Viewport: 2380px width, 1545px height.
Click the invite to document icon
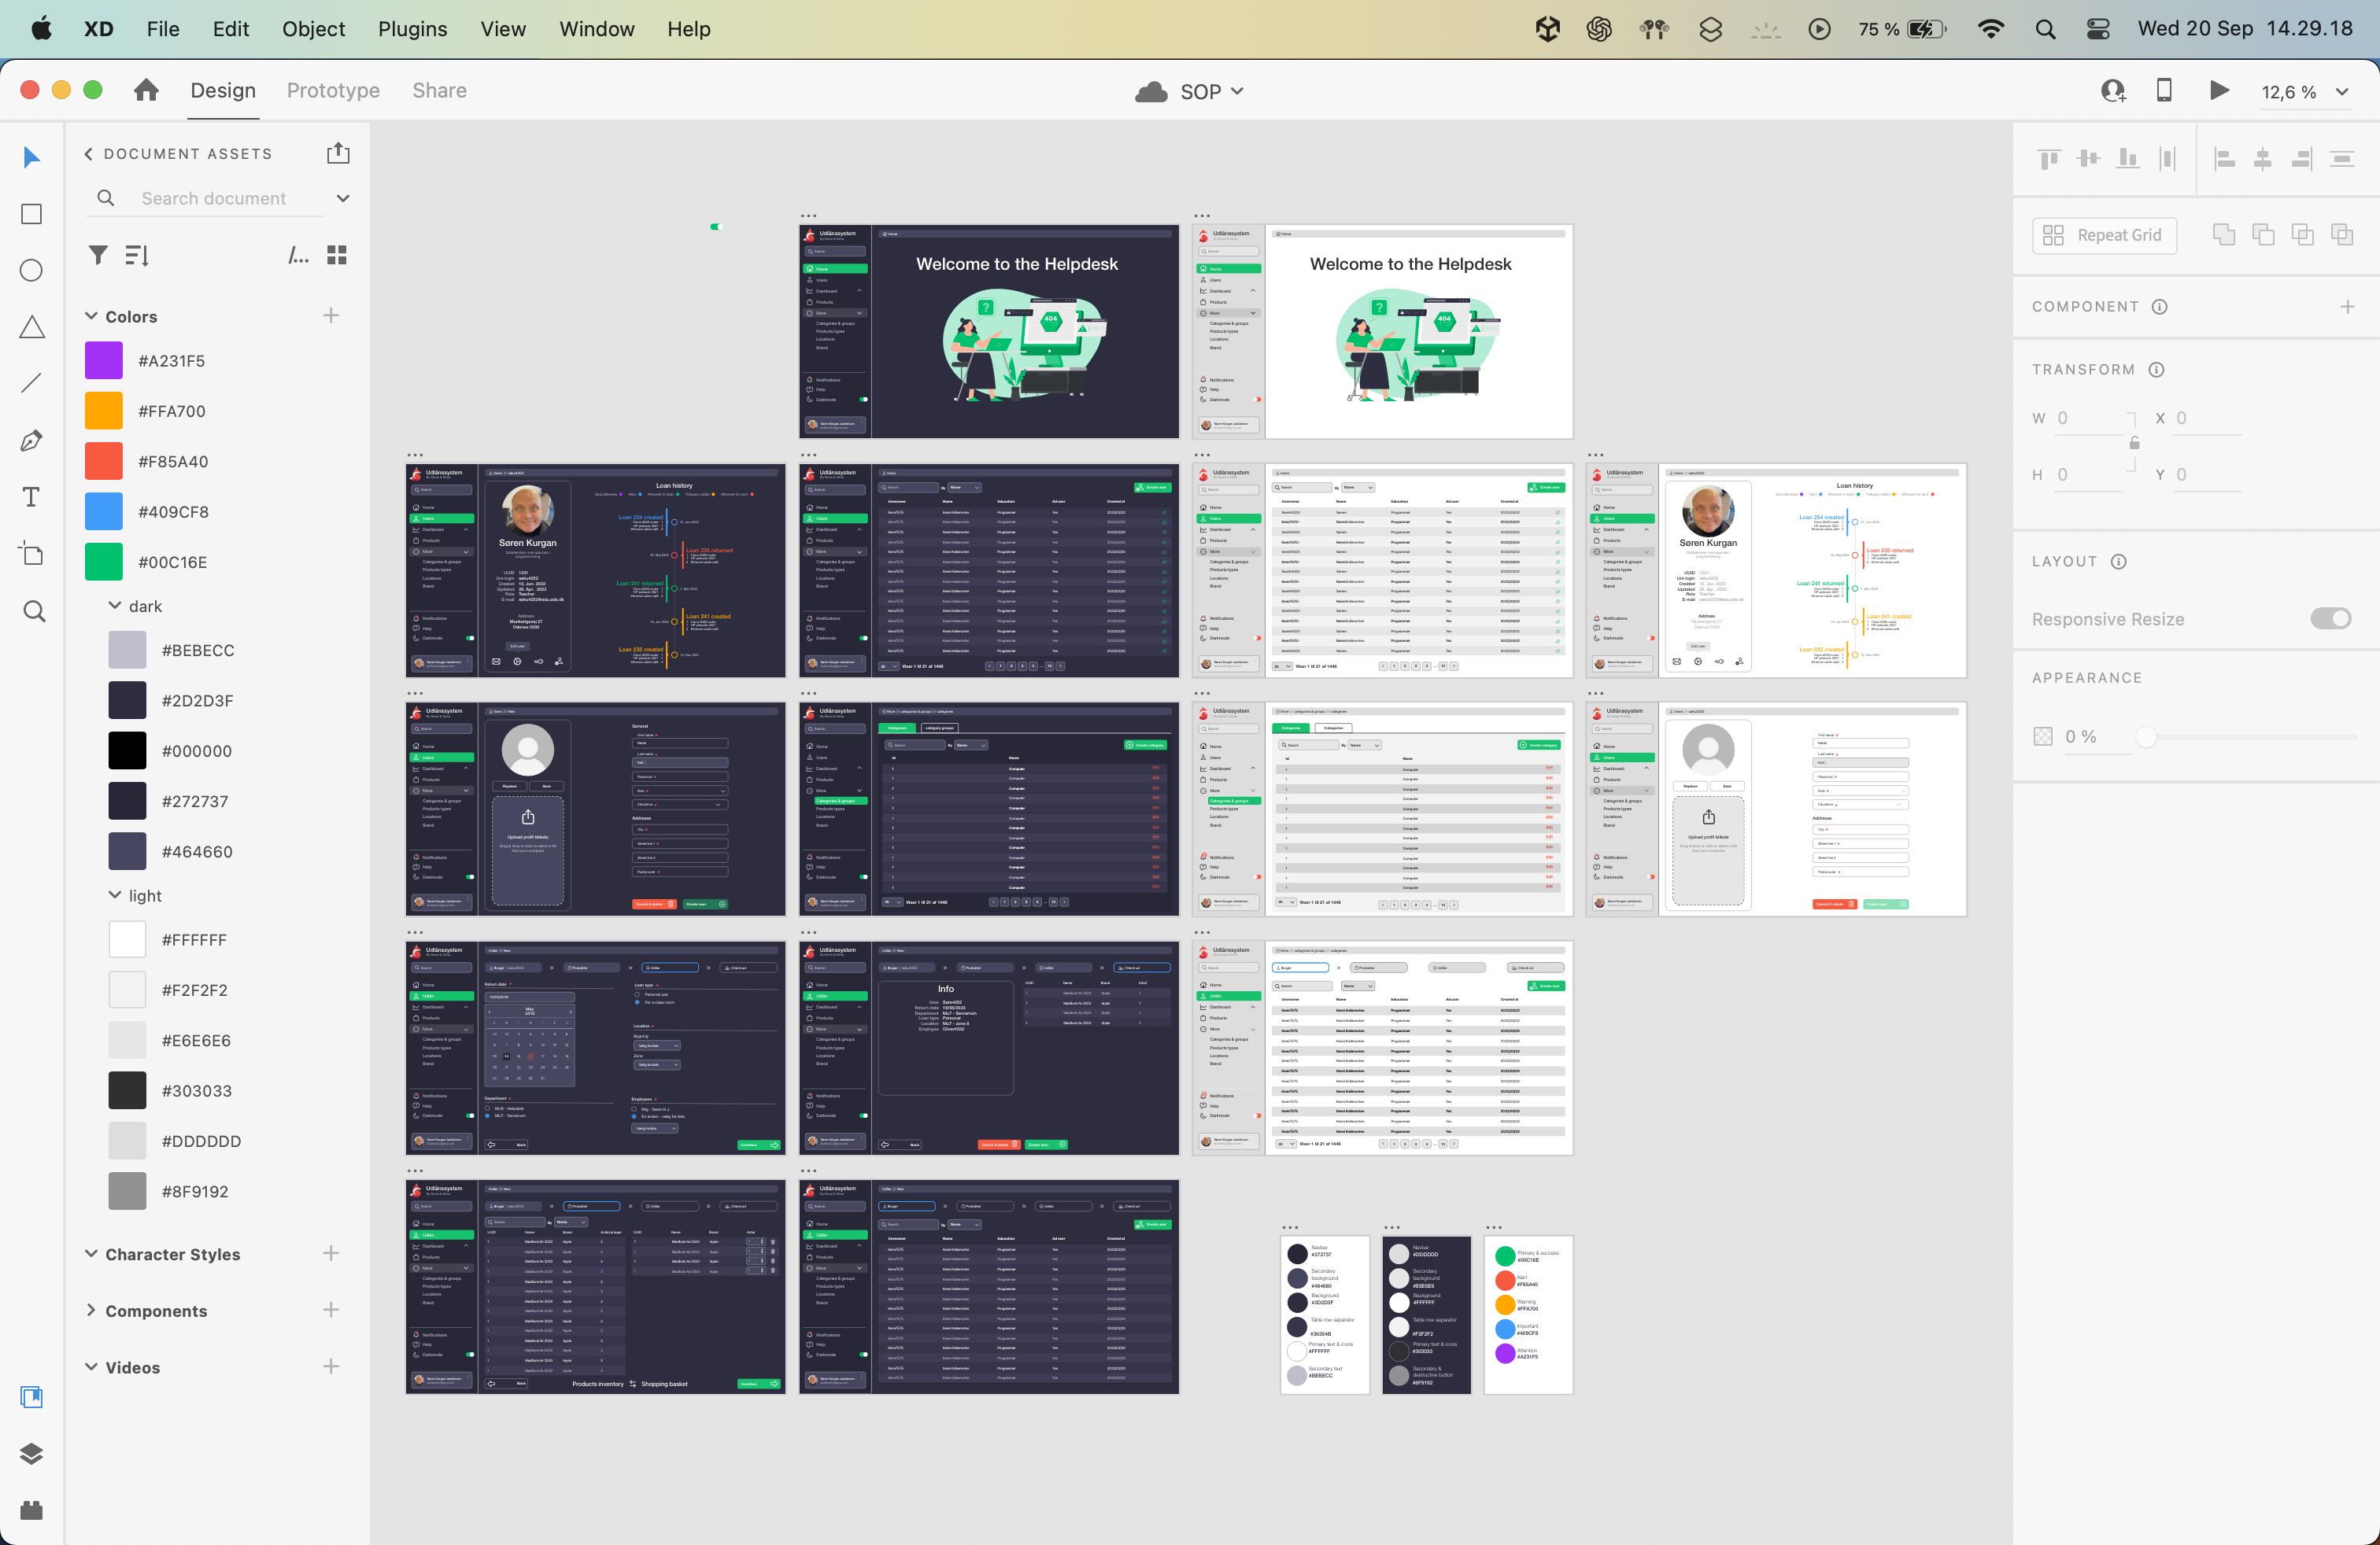(x=2113, y=91)
